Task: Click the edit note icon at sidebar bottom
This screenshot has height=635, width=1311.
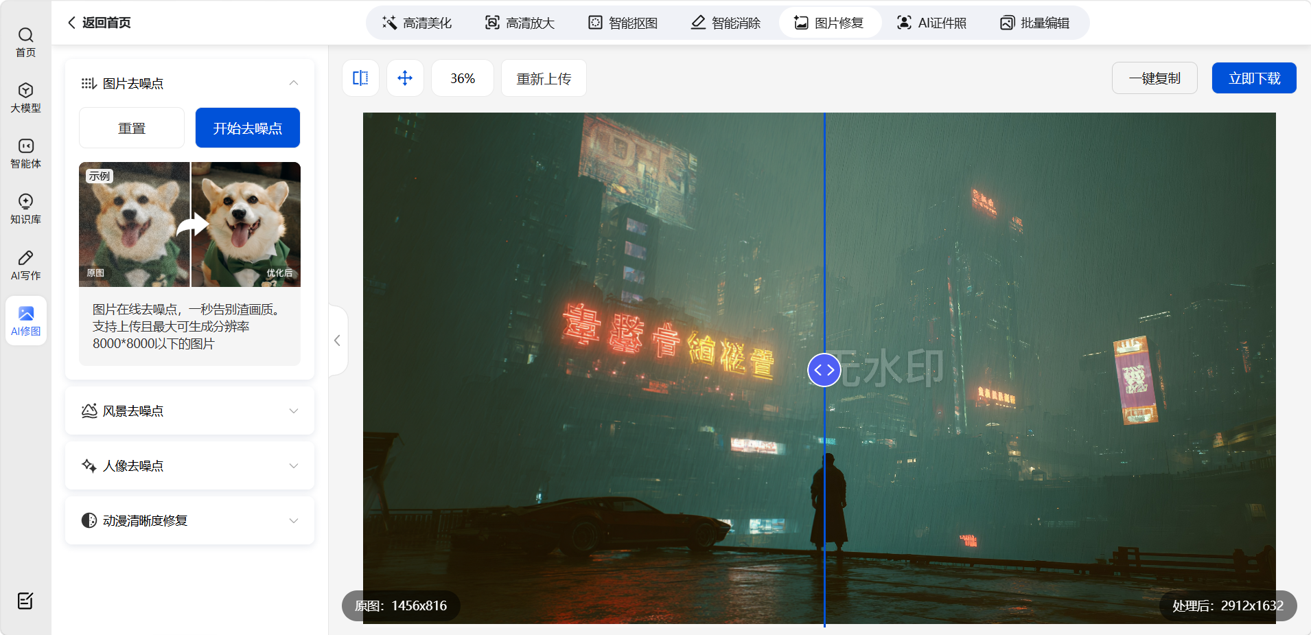Action: 25,601
